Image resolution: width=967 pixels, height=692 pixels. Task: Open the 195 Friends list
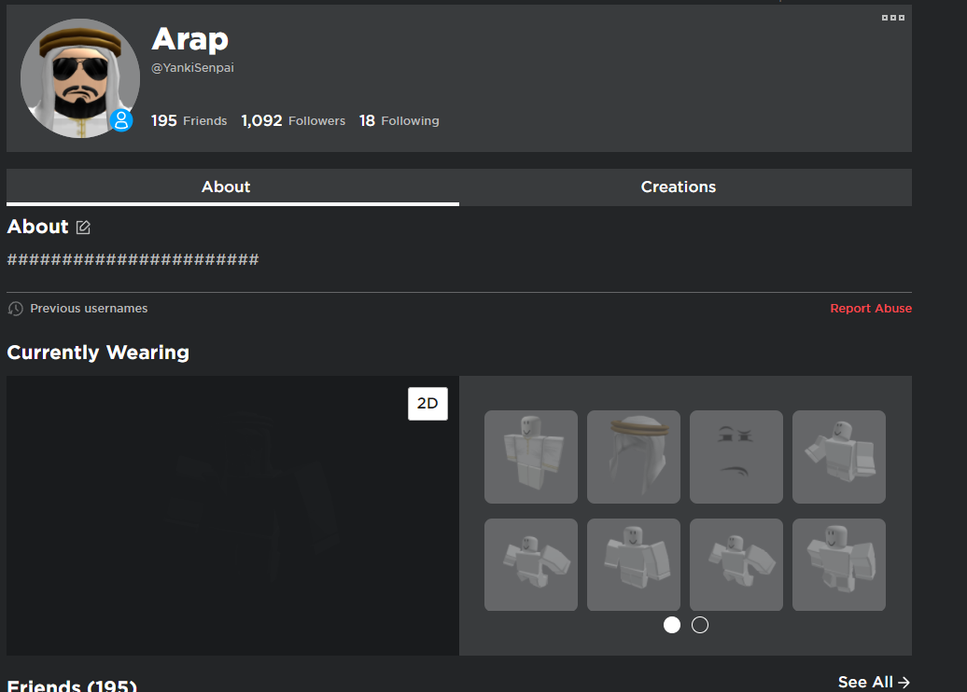click(x=189, y=121)
